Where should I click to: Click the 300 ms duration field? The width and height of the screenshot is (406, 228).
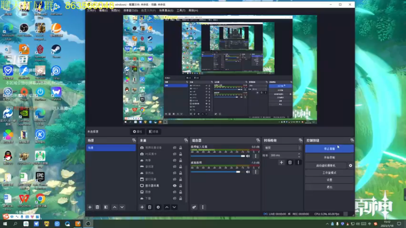pos(283,156)
